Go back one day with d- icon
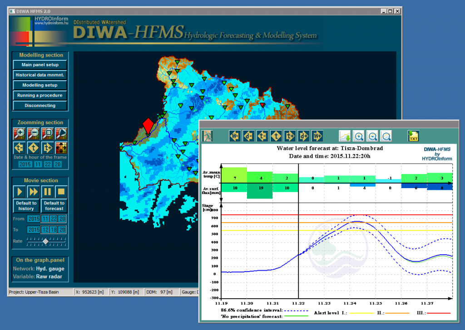 coord(248,136)
